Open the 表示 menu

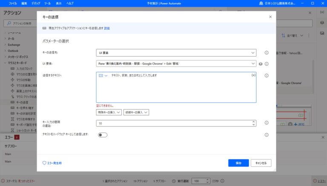[x=59, y=3]
